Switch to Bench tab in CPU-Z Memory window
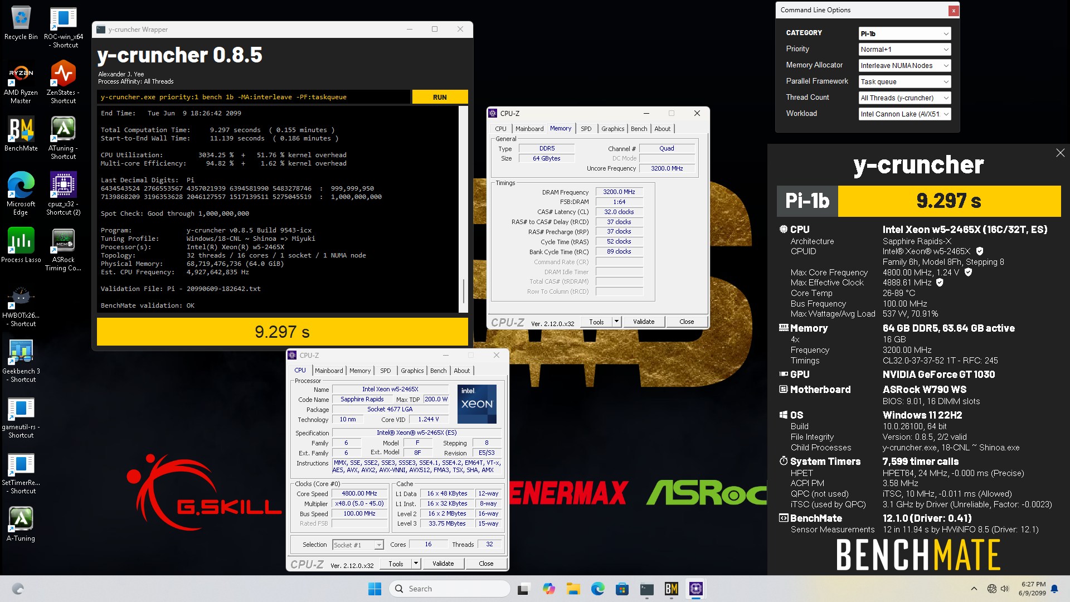 click(639, 129)
